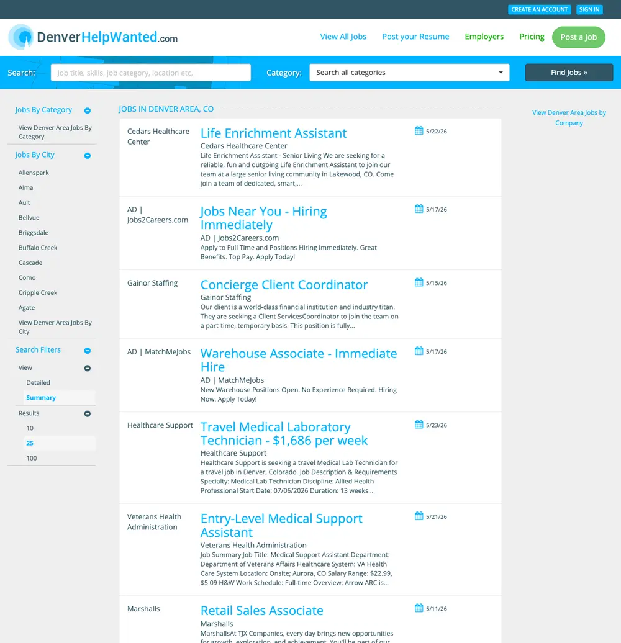Open View Denver Area Jobs by Company
This screenshot has height=643, width=621.
[x=569, y=118]
